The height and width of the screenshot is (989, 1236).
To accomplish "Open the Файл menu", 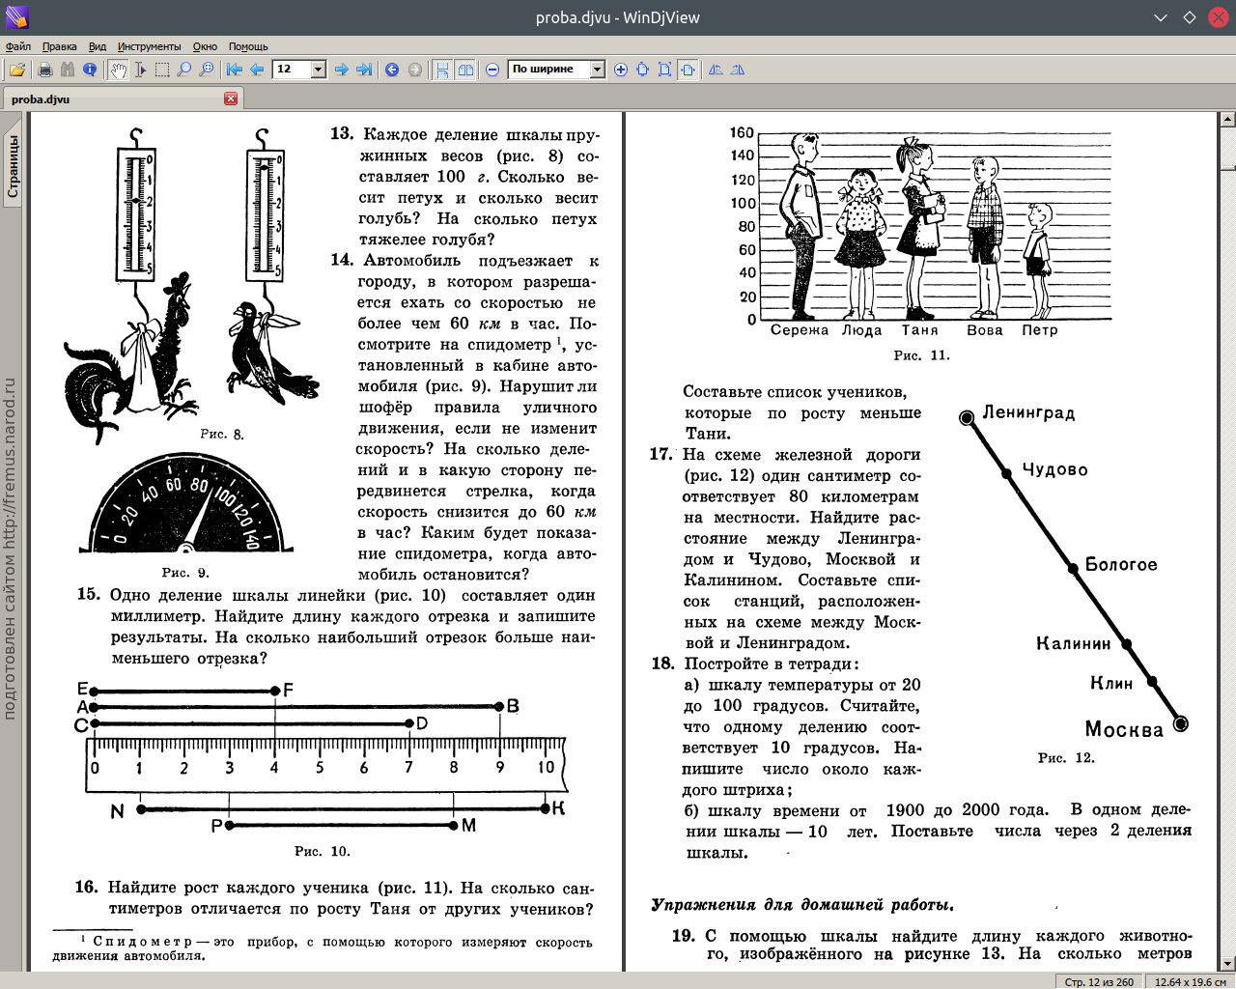I will 18,46.
